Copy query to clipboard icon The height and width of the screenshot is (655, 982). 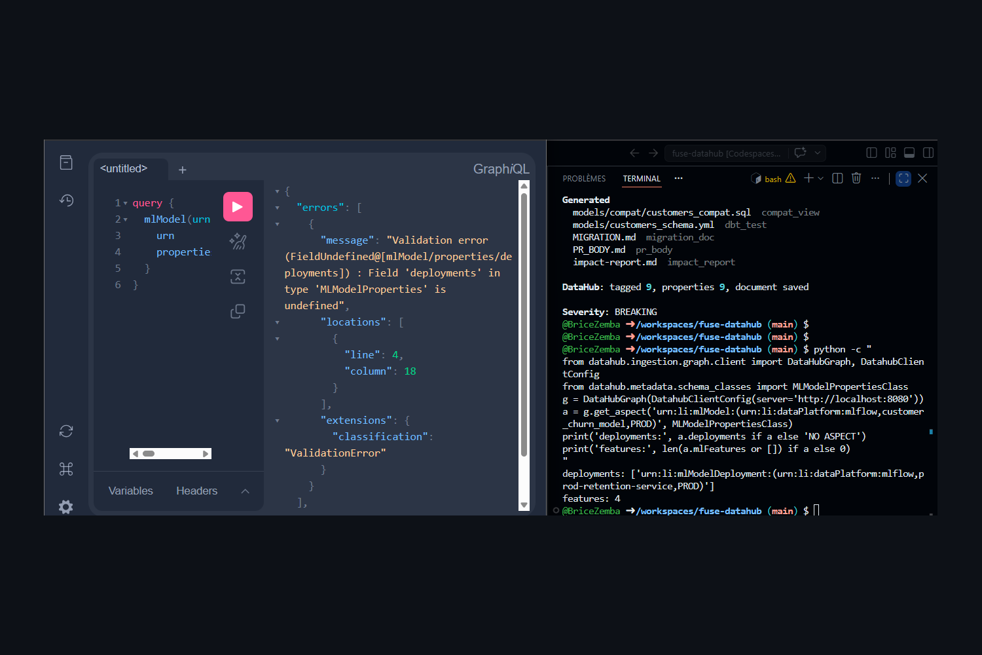[238, 311]
